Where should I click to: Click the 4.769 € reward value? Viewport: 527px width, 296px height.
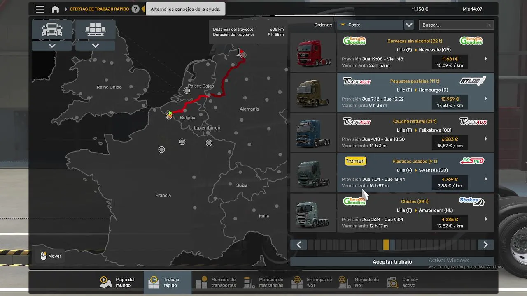[x=450, y=179]
